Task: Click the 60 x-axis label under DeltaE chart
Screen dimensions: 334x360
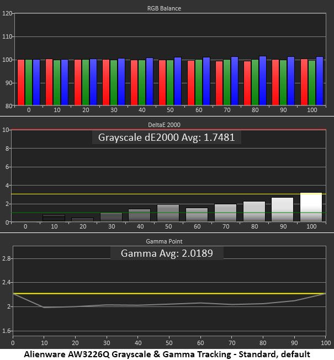Action: pyautogui.click(x=197, y=226)
